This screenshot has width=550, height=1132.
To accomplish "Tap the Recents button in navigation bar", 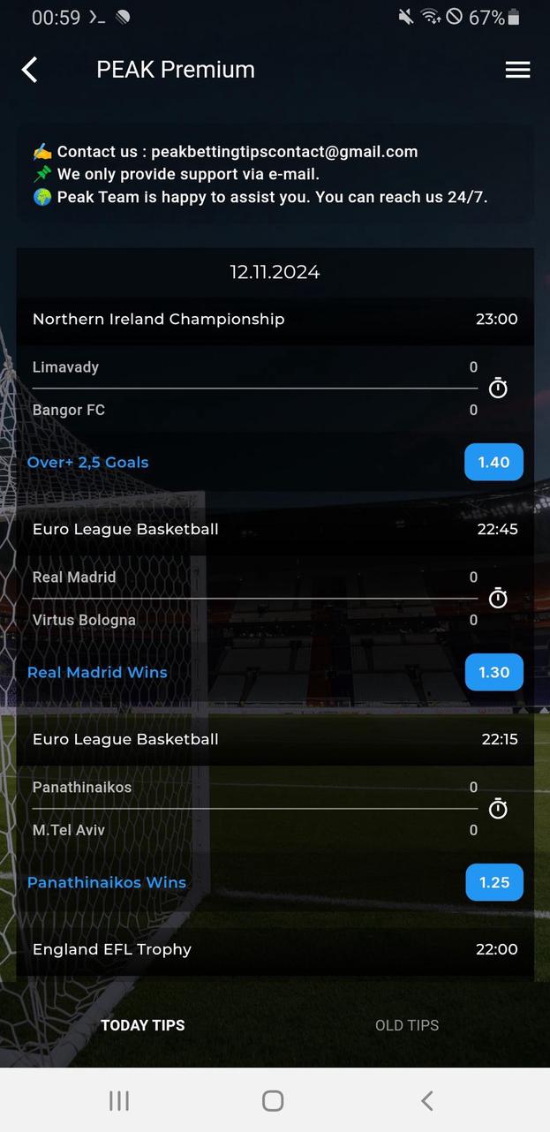I will pos(118,1101).
